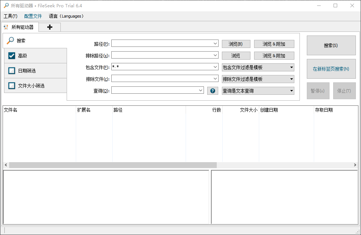Click the query help question mark icon
Screen dimensions: 361x235
[x=213, y=90]
